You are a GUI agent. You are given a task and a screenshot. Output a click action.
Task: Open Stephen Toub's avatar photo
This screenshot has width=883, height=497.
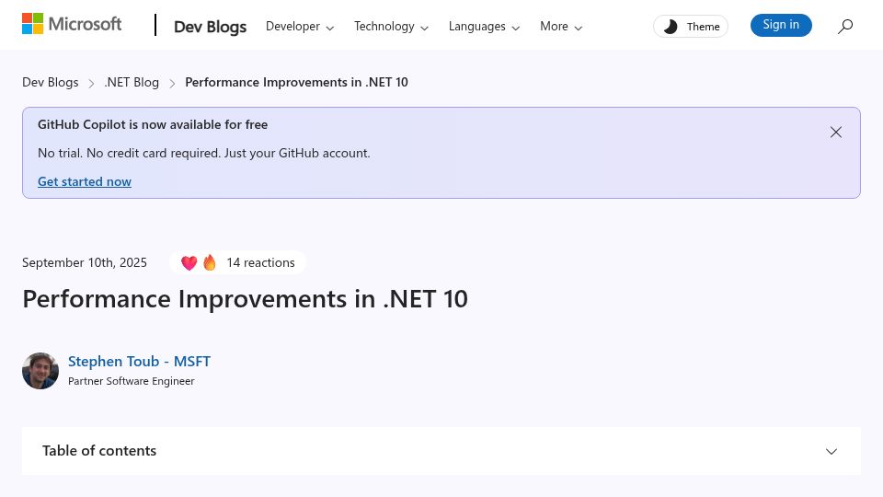tap(40, 371)
